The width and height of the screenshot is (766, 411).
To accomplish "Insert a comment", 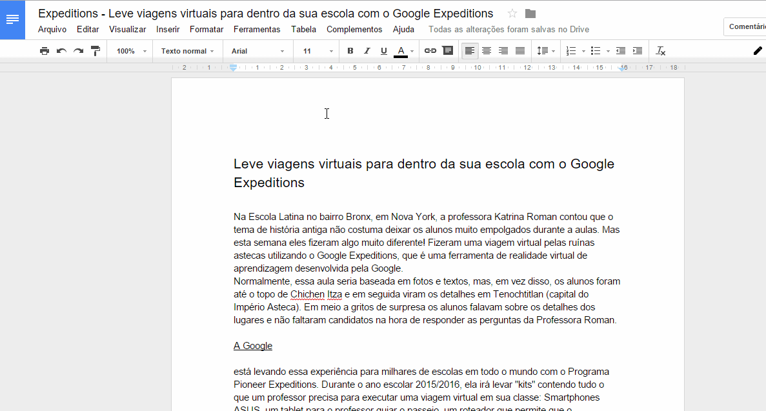I will click(447, 51).
